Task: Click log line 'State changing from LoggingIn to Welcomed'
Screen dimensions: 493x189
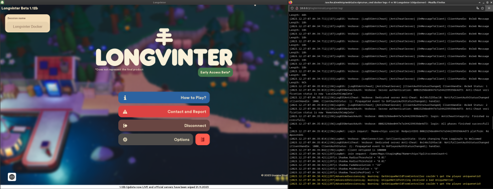Action: point(385,139)
